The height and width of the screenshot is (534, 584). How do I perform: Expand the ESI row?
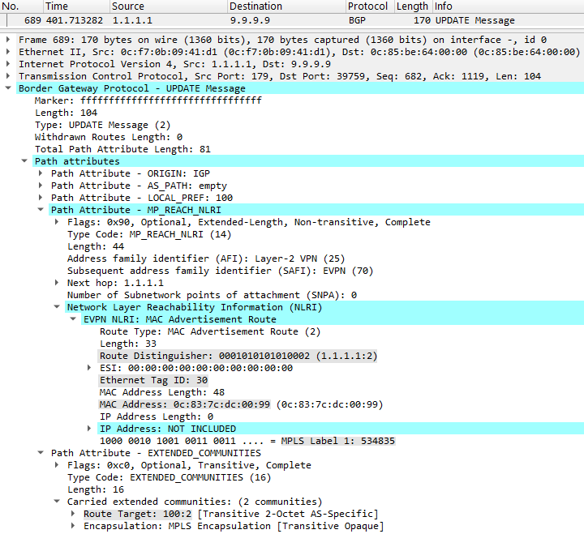tap(89, 368)
